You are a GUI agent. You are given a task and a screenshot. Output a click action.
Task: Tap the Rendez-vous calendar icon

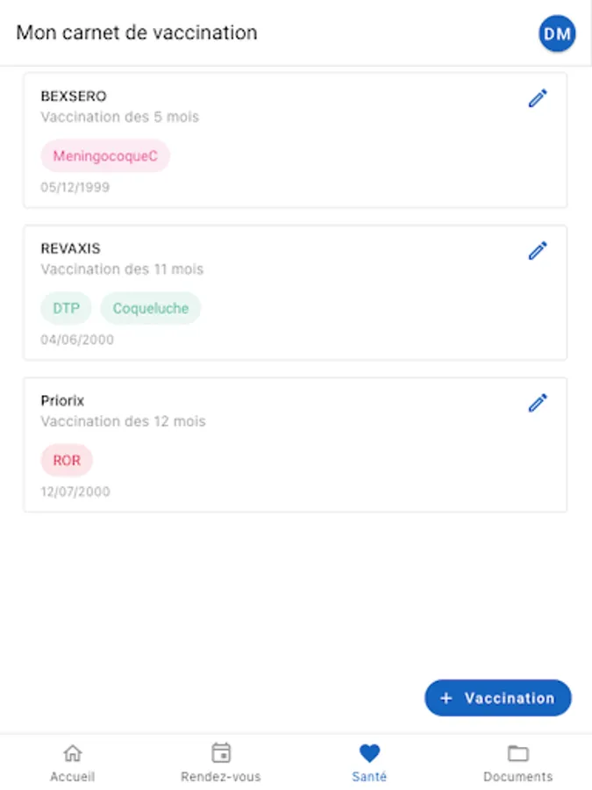click(221, 753)
